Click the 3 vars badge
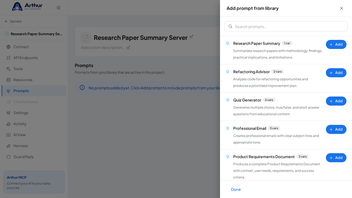The width and height of the screenshot is (352, 198). [x=302, y=156]
